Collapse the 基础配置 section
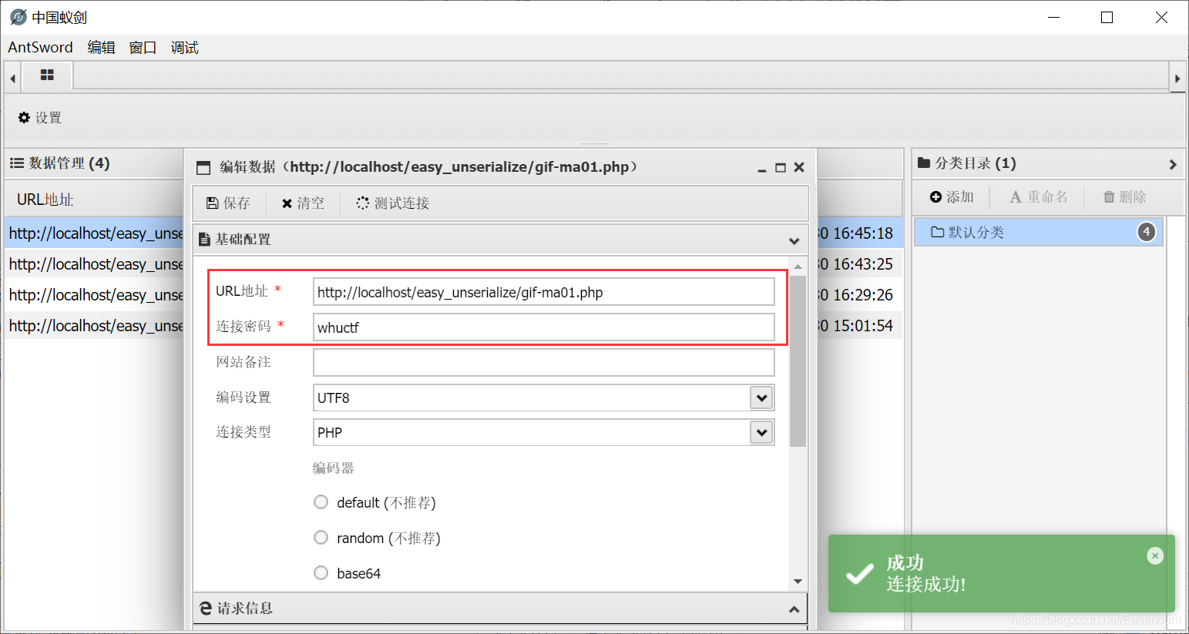The image size is (1189, 634). [x=794, y=240]
